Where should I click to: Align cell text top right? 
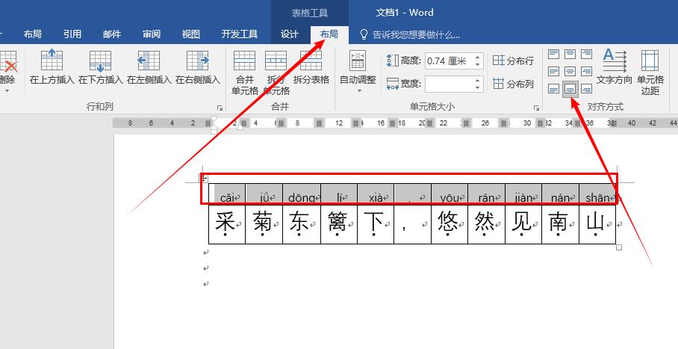coord(587,54)
